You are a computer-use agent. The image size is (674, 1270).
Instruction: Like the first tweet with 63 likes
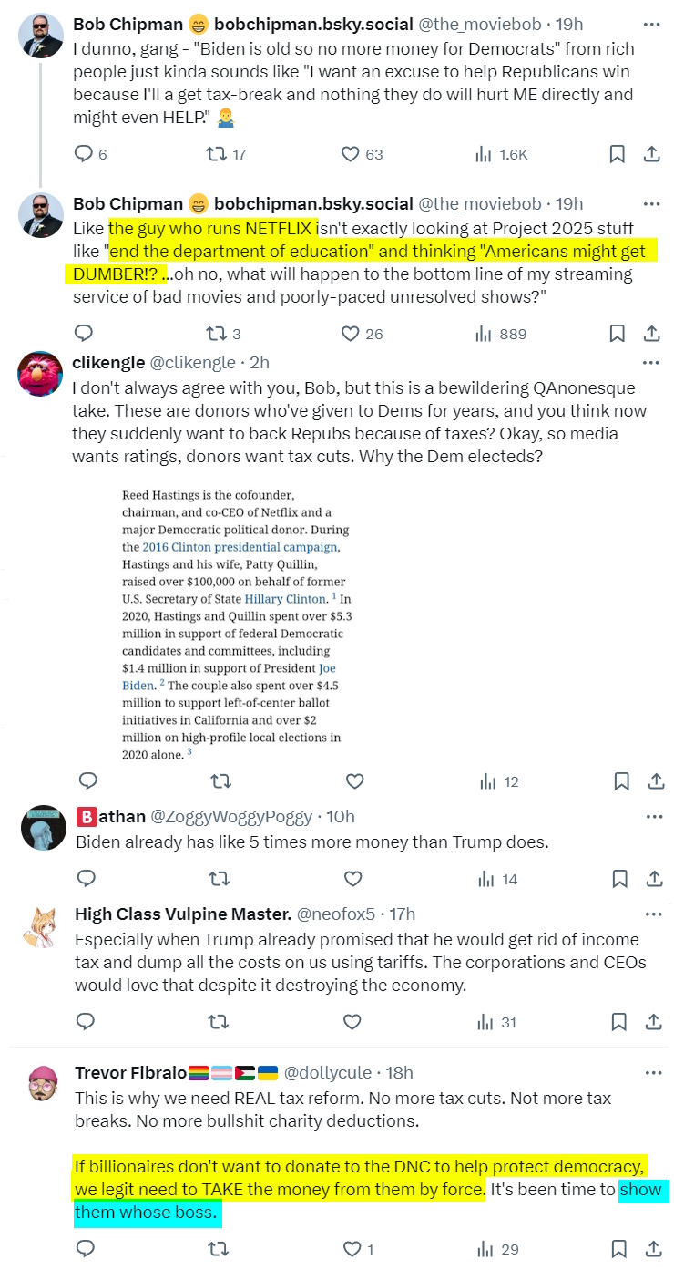pos(351,154)
